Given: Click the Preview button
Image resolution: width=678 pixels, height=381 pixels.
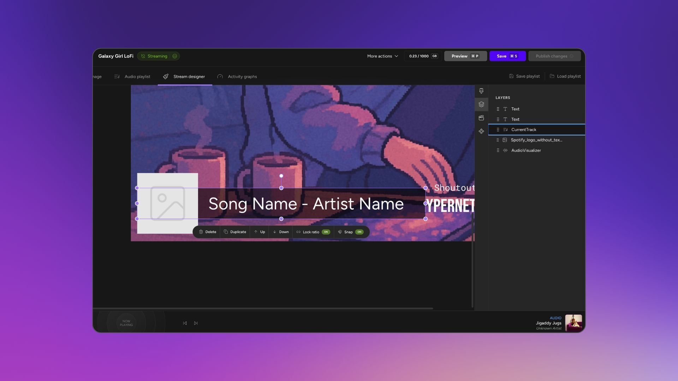Looking at the screenshot, I should click(465, 56).
